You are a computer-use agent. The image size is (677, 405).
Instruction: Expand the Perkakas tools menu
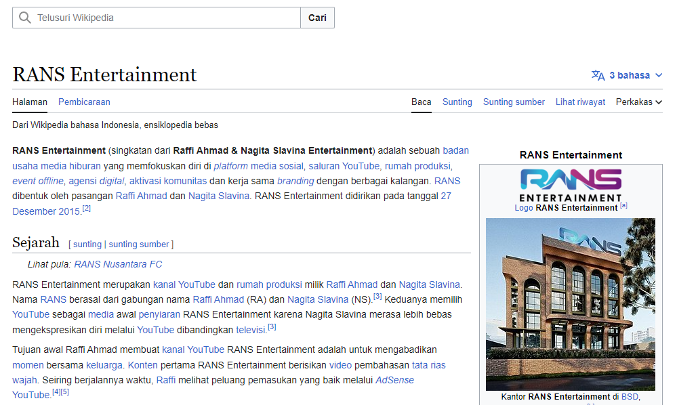tap(639, 102)
